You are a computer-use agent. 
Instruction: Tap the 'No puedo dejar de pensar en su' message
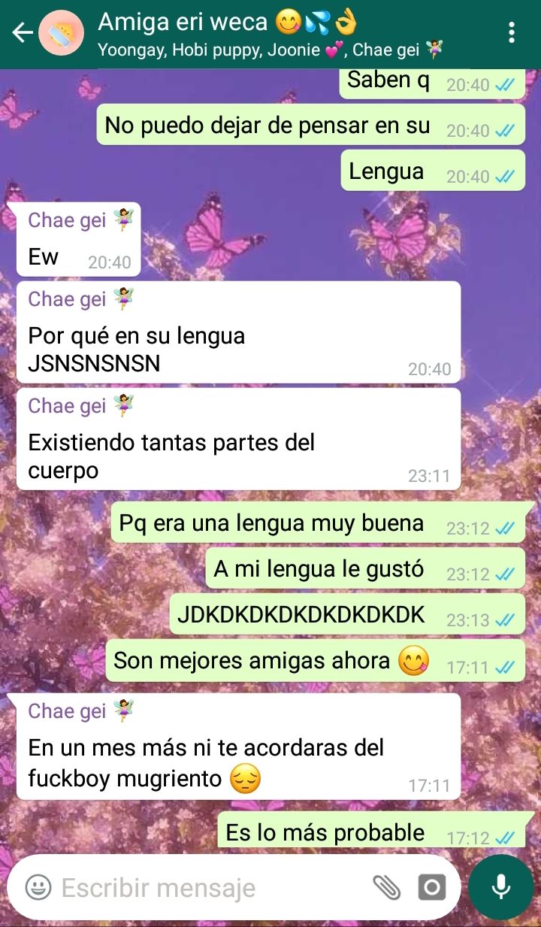coord(311,126)
